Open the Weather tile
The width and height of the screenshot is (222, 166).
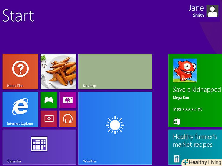pyautogui.click(x=115, y=128)
